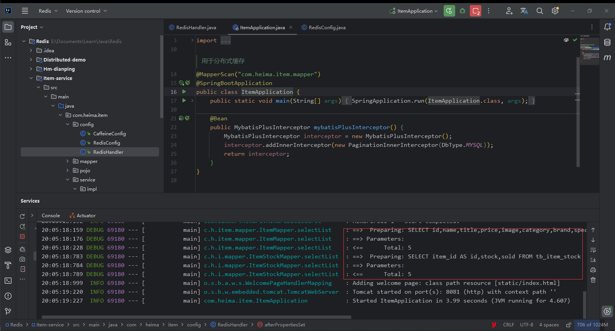Click the run gutter icon on line 17

tap(184, 101)
